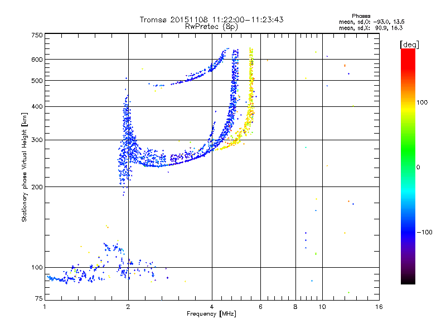
Task: Click the x-axis tick label '8'
Action: pyautogui.click(x=295, y=307)
